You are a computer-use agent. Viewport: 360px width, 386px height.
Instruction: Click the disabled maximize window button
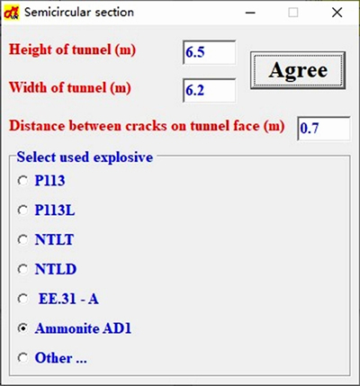(293, 13)
